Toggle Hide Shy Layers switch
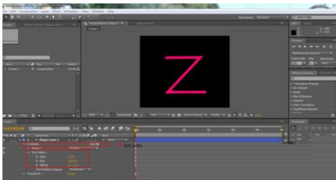Image resolution: width=336 pixels, height=180 pixels. pyautogui.click(x=99, y=128)
